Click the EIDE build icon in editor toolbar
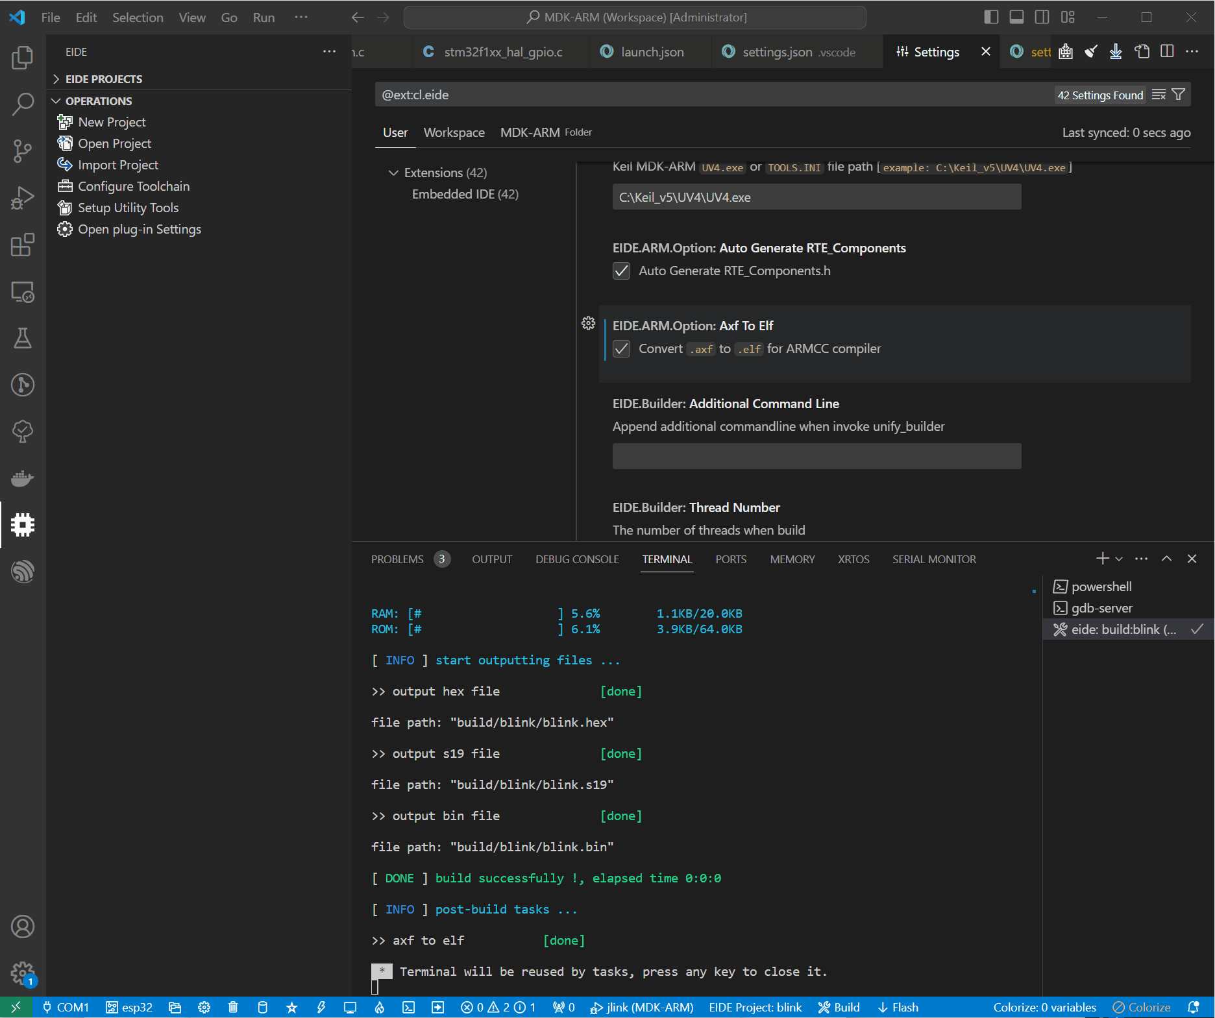The image size is (1215, 1018). (x=1066, y=52)
